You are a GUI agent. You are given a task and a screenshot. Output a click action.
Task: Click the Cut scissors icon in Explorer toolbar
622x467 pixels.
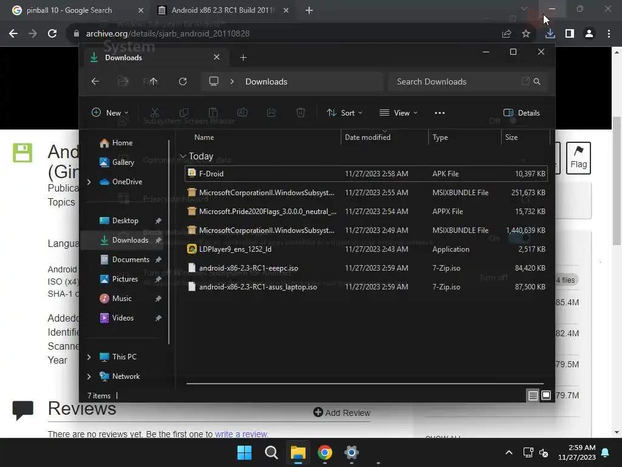tap(155, 112)
